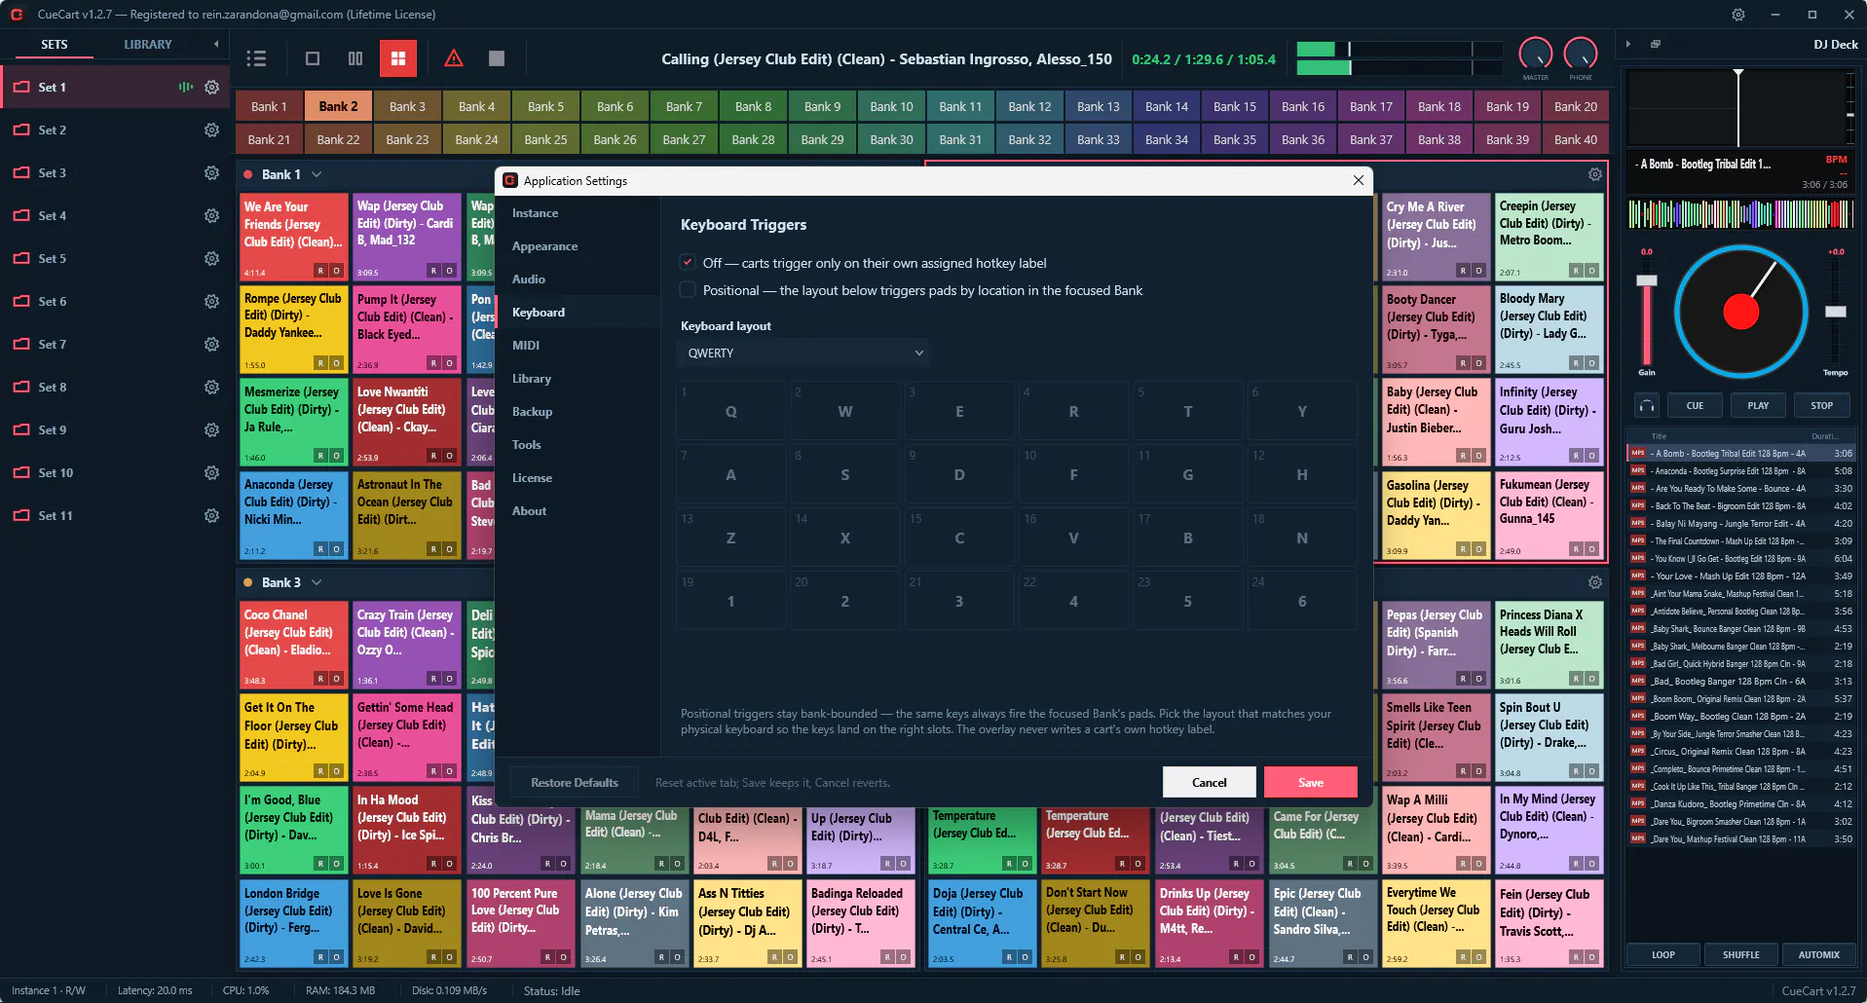Expand the Bank 3 header chevron
This screenshot has height=1003, width=1867.
(x=317, y=582)
